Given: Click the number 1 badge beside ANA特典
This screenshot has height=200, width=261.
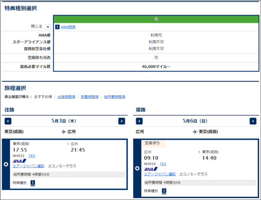Looking at the screenshot, I should click(x=57, y=27).
